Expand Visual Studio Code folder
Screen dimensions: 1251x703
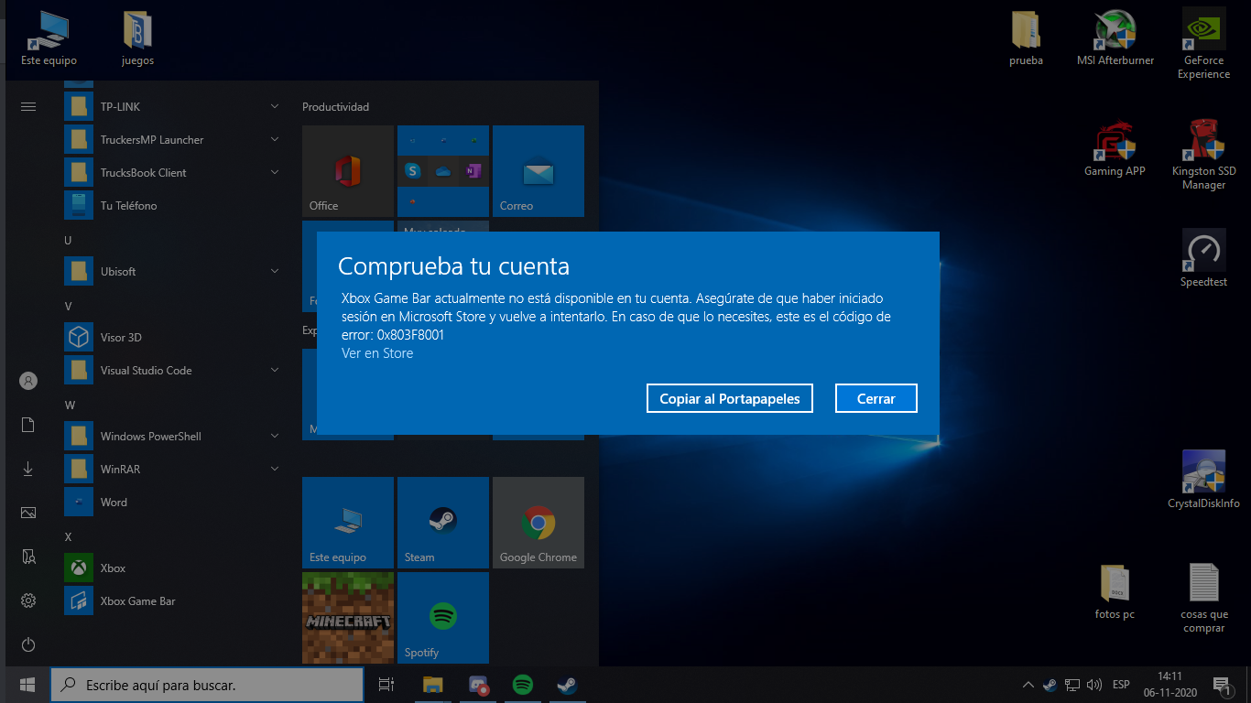[x=174, y=370]
